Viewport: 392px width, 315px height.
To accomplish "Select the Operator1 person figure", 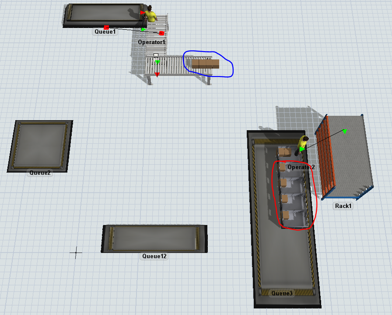I will tap(151, 14).
